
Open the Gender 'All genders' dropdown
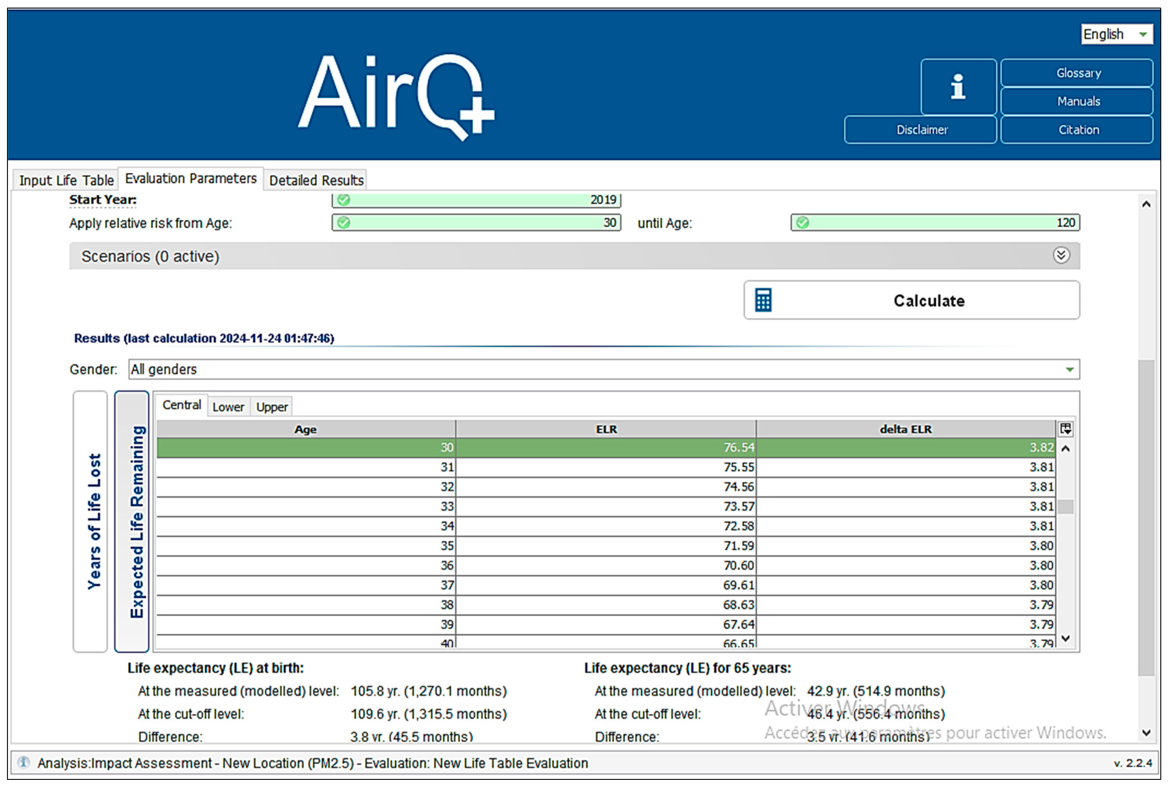pos(603,369)
